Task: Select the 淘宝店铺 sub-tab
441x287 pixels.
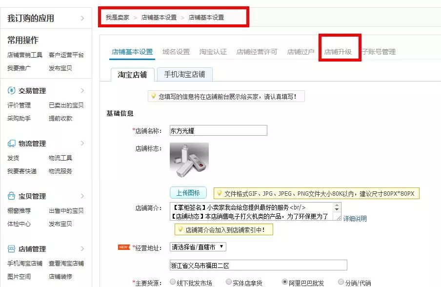Action: [133, 75]
